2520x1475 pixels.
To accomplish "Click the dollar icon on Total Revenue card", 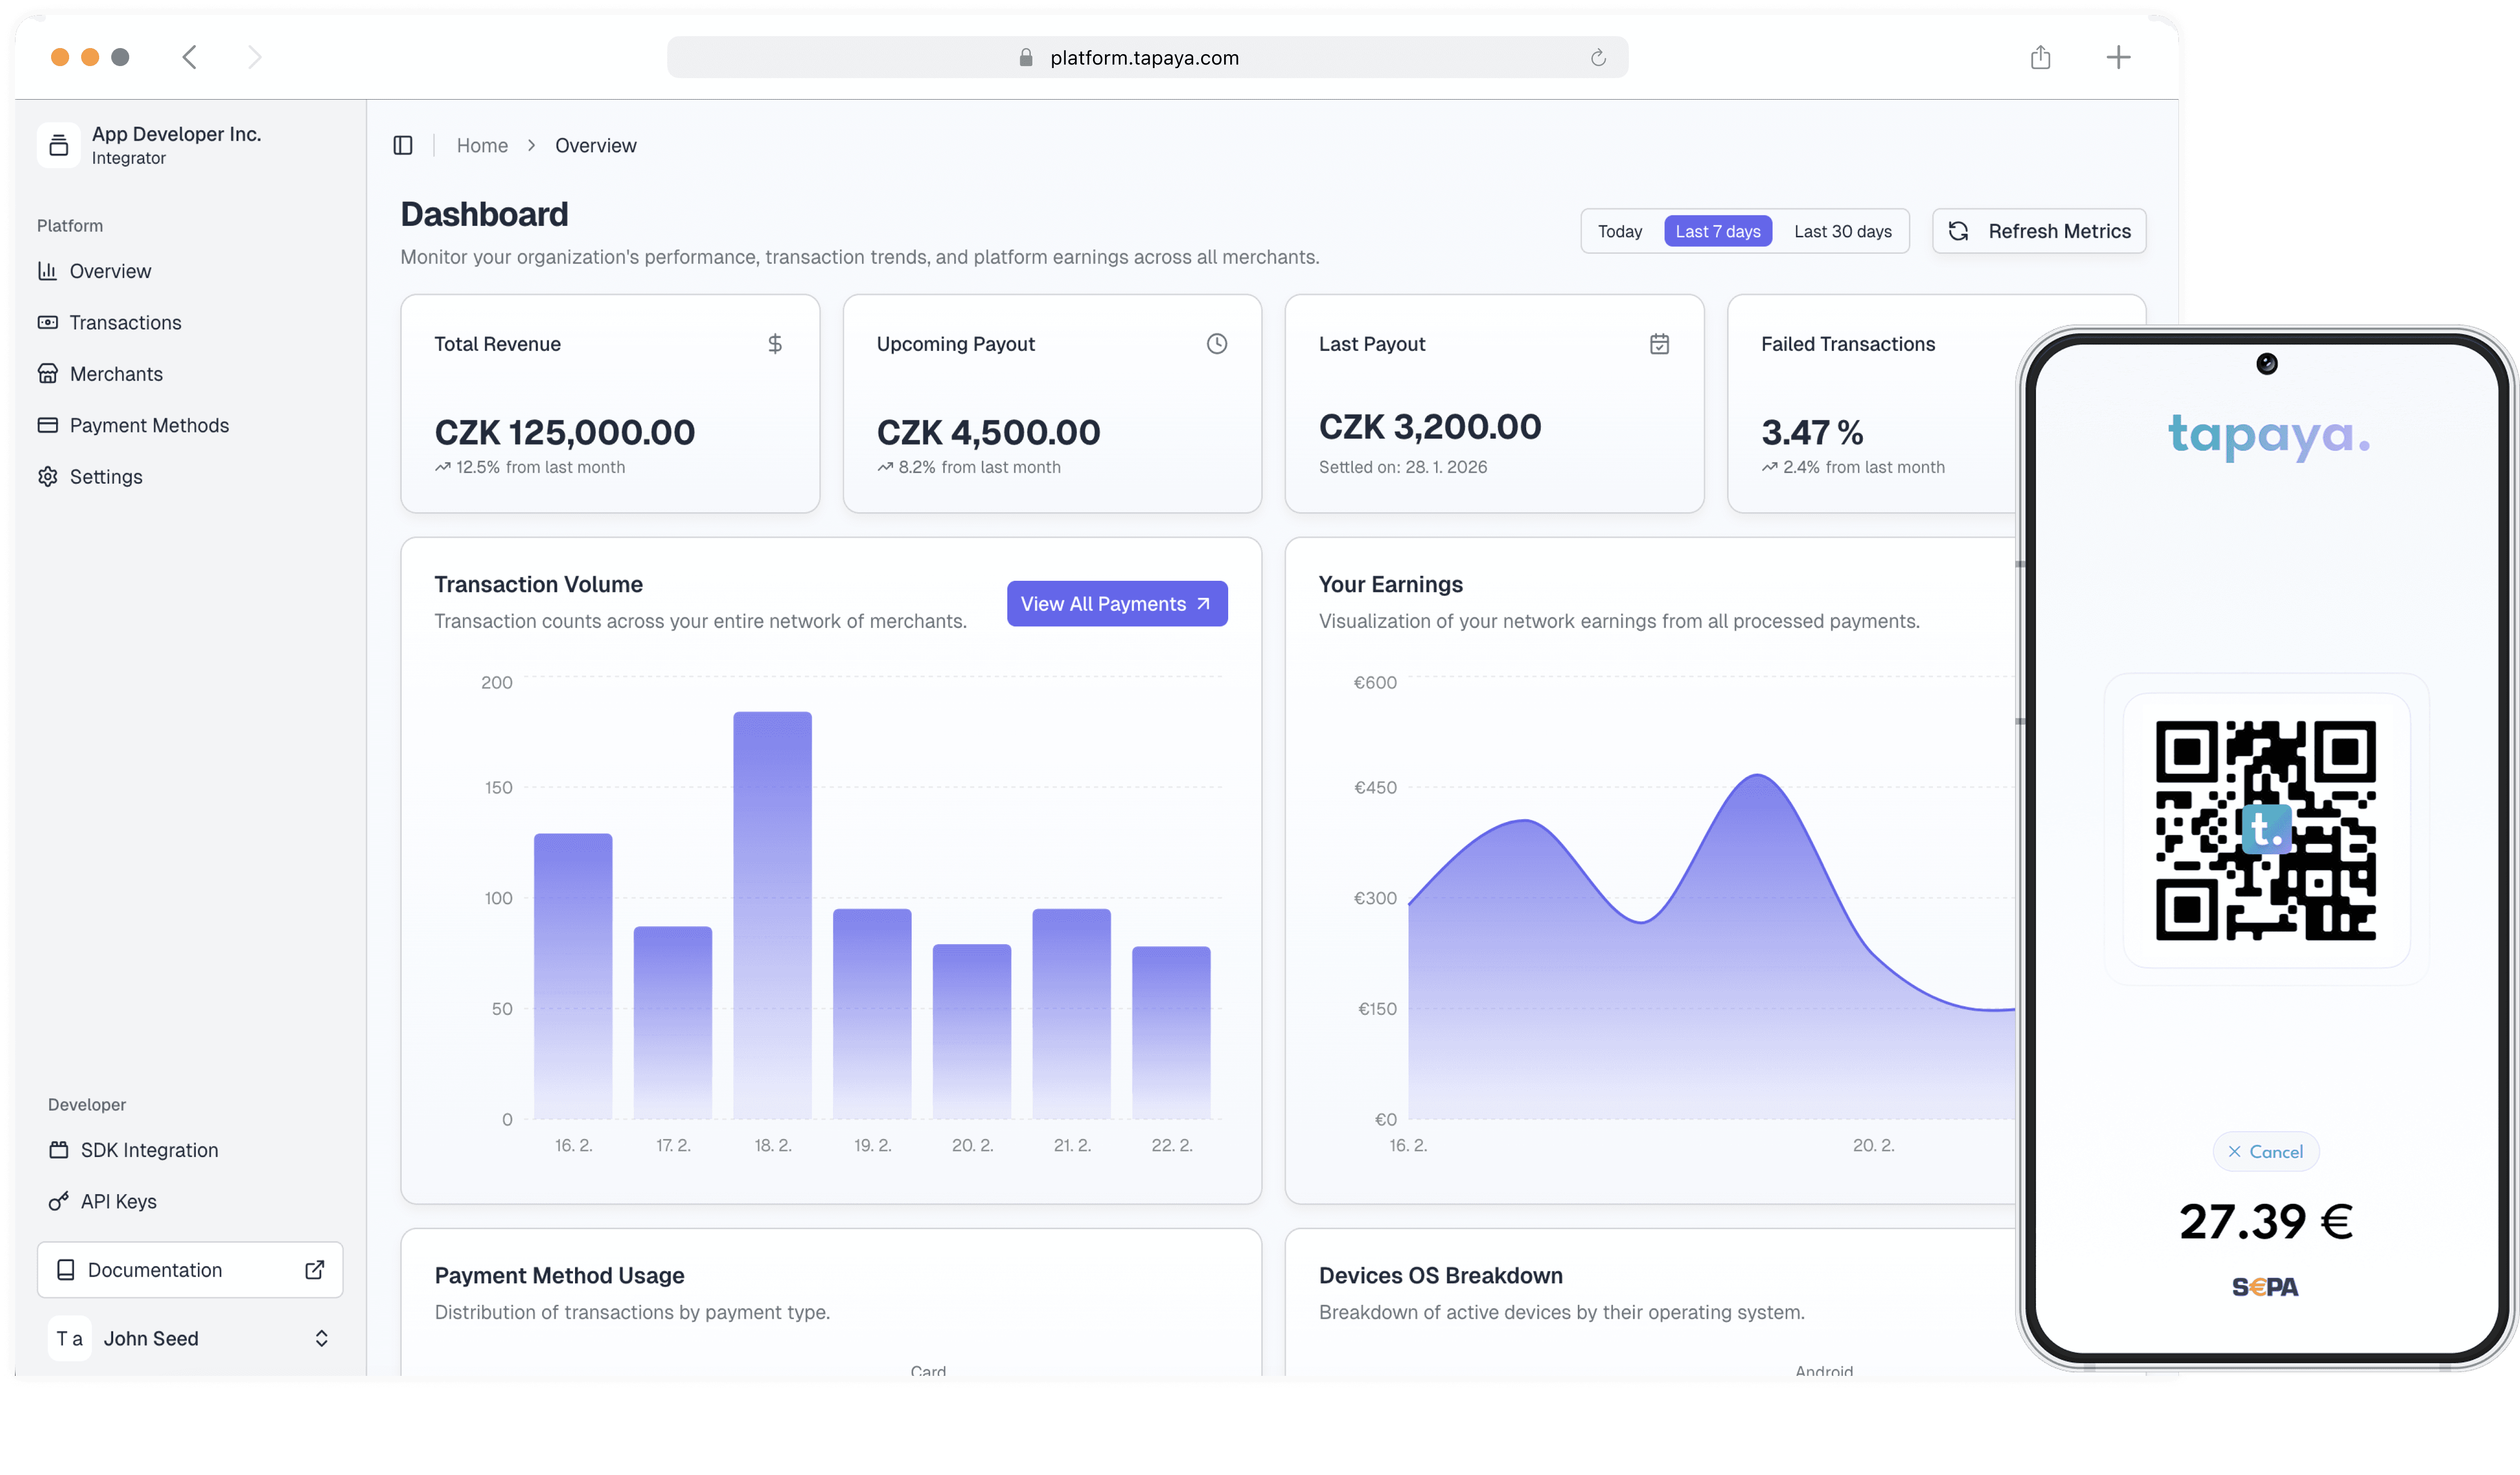I will click(x=775, y=343).
